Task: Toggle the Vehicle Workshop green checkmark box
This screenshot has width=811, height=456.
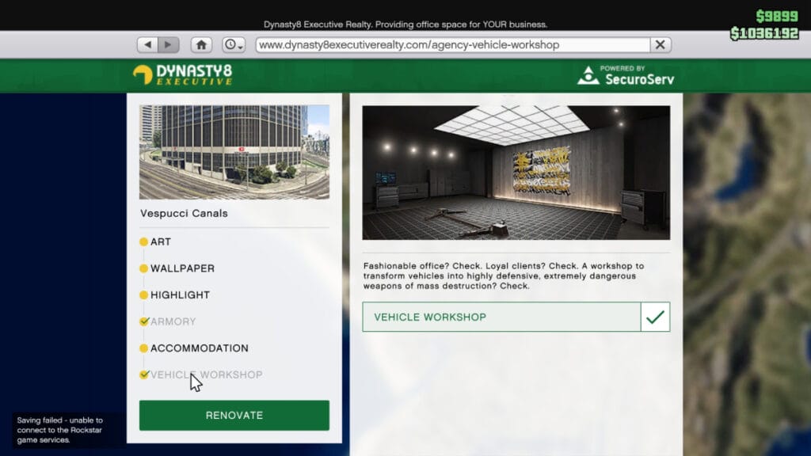Action: click(x=655, y=317)
